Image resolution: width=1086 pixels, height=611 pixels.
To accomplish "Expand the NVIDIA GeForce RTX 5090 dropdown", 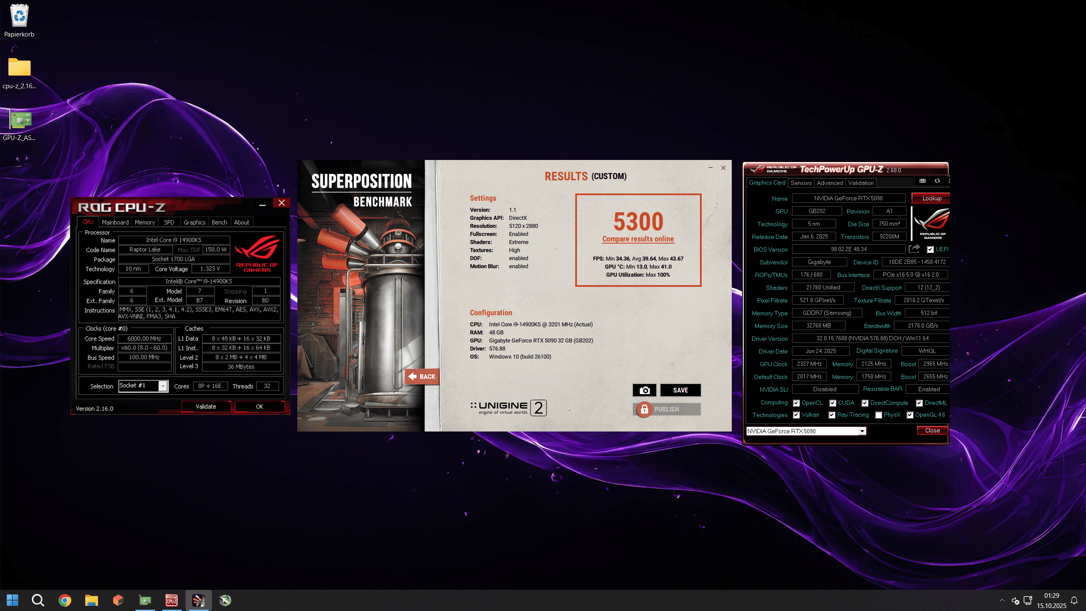I will [x=862, y=431].
